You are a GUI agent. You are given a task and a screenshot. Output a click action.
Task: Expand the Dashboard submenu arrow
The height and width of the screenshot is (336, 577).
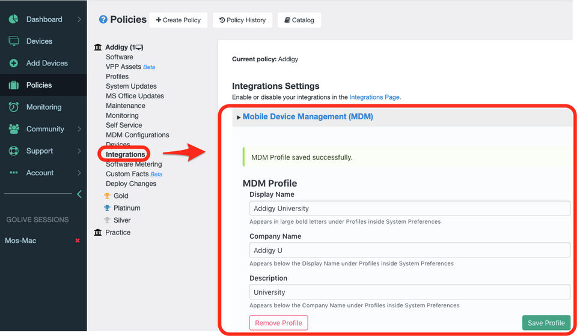click(x=79, y=19)
